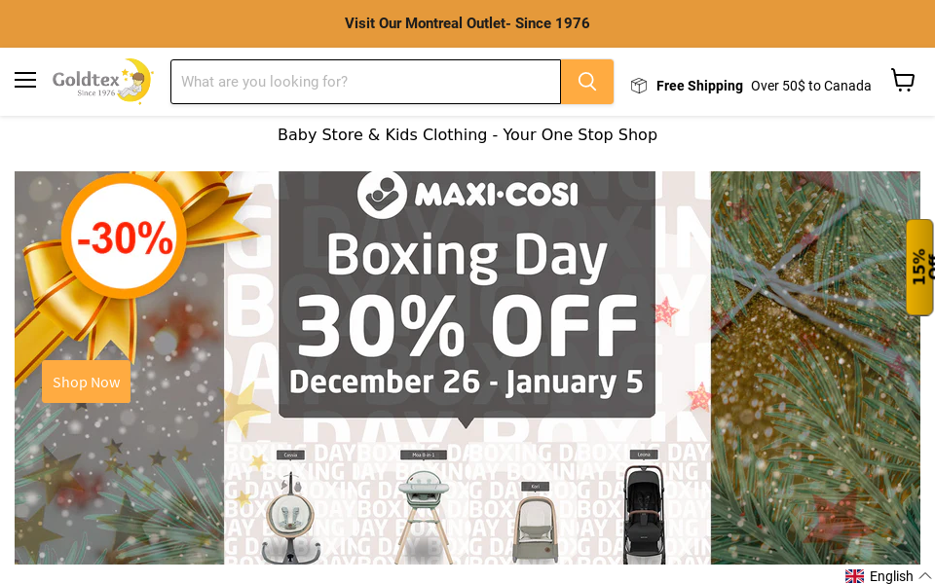Click the Shop Now button
This screenshot has width=935, height=584.
coord(86,383)
